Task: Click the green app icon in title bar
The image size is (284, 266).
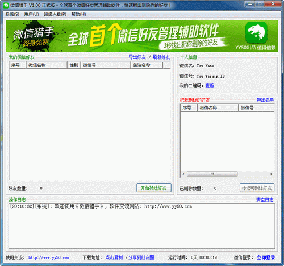Action: (6, 5)
